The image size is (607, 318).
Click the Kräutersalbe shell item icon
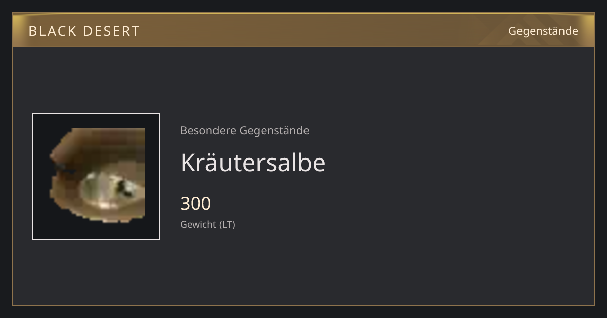(x=97, y=175)
